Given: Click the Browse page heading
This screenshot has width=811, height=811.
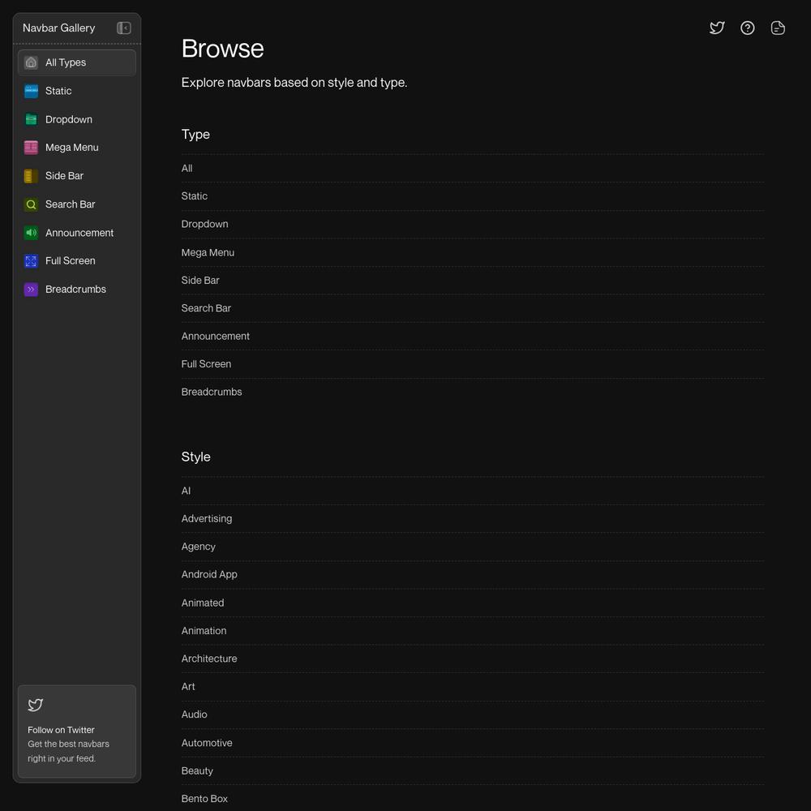Looking at the screenshot, I should point(223,49).
